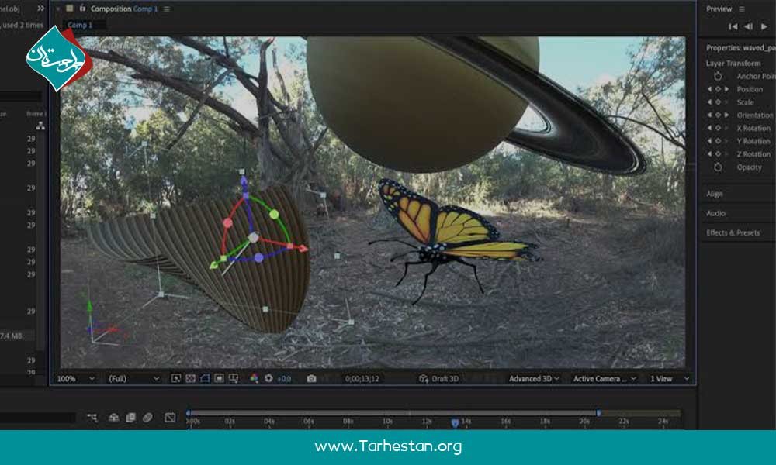Viewport: 776px width, 465px height.
Task: Click the 0;00;13;12 timecode
Action: click(362, 379)
